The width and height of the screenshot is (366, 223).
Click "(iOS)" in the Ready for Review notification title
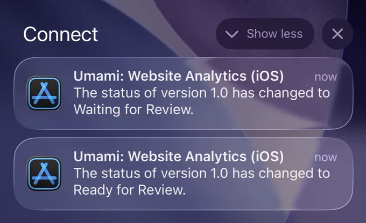tap(268, 157)
